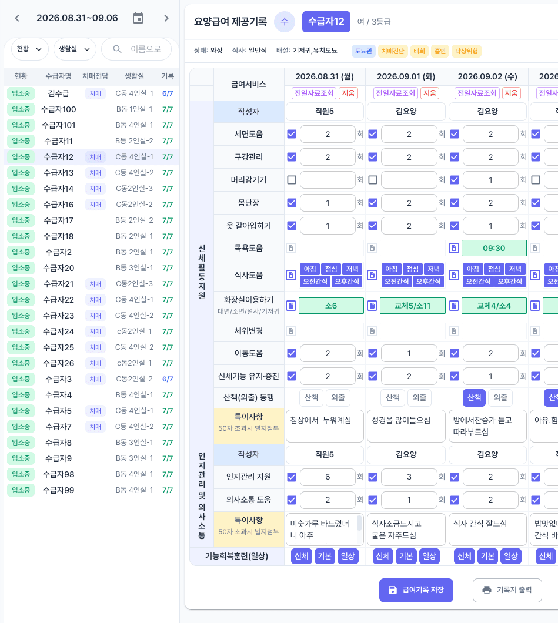The width and height of the screenshot is (558, 623).
Task: Edit 세면도움 count field for 08.31
Action: (x=328, y=134)
